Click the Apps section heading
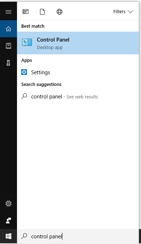 click(x=27, y=60)
